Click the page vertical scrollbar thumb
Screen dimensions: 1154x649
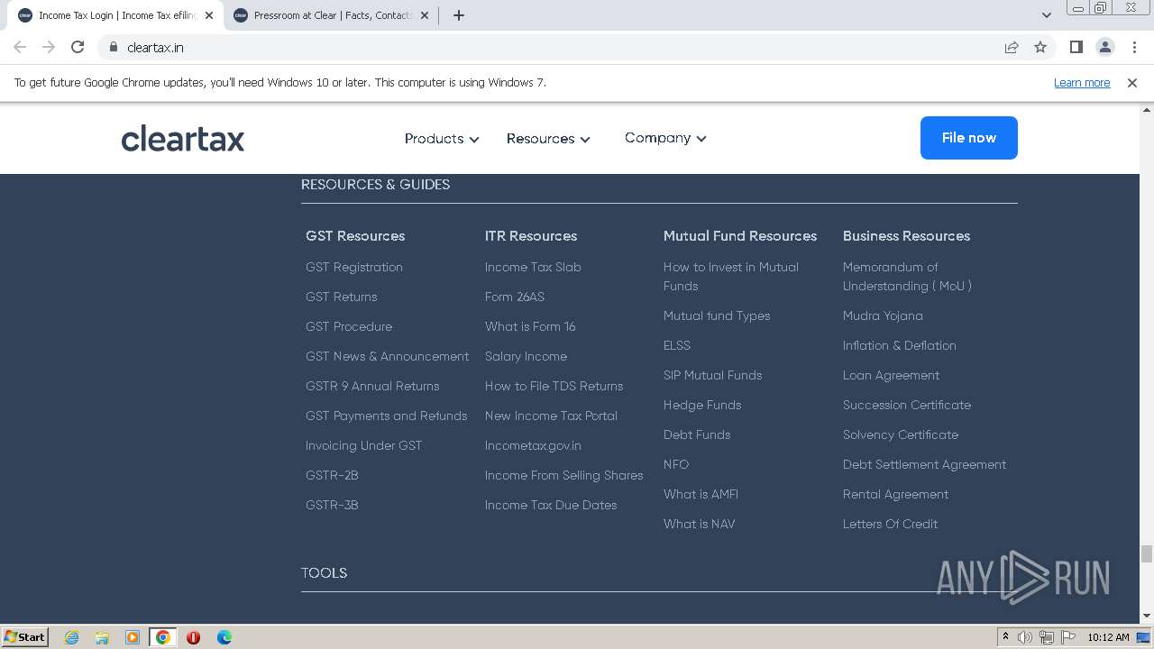[x=1146, y=553]
